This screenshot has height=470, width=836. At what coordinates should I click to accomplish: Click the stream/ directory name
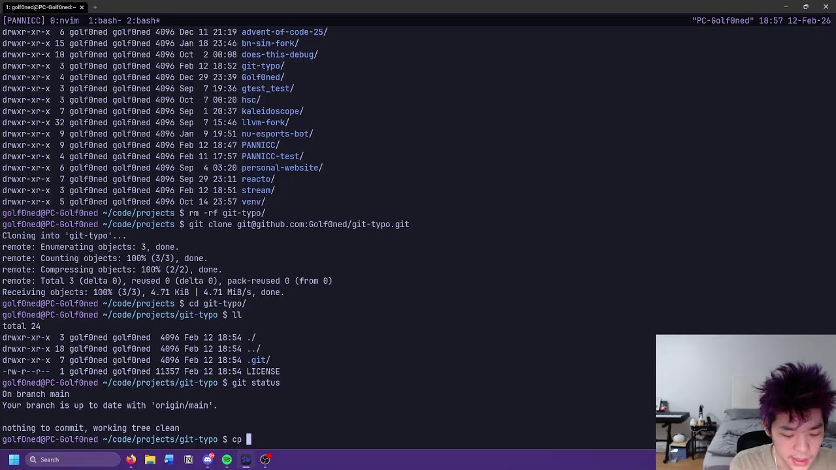click(258, 191)
